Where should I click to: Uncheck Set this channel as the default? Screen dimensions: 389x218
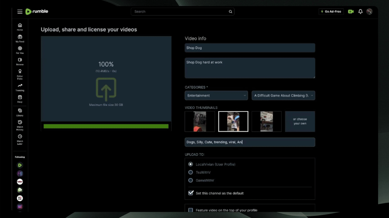pos(191,193)
